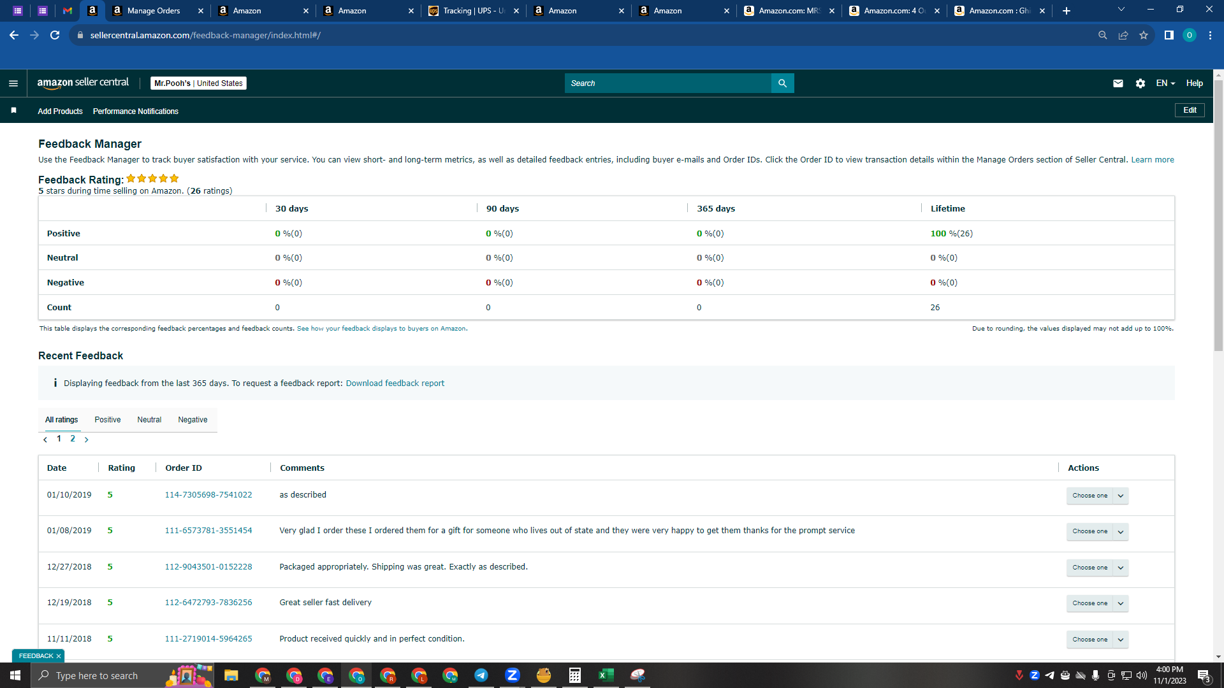Open Choose one for order 111-2719014-5964265
The image size is (1224, 688).
(x=1097, y=640)
